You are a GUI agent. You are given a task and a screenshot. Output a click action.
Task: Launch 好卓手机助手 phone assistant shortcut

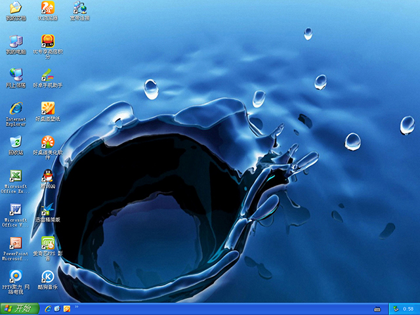click(x=48, y=75)
